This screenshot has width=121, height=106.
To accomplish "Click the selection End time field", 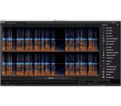I will pyautogui.click(x=89, y=82).
